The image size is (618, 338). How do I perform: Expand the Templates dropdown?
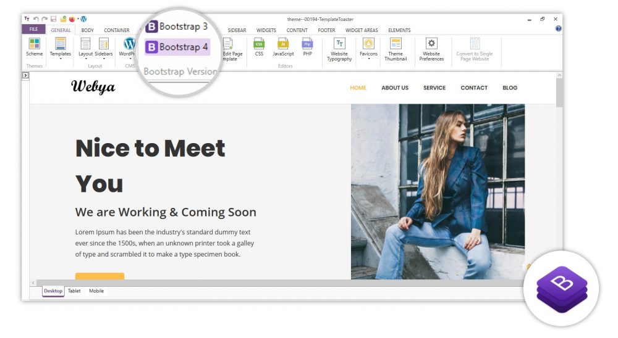(61, 59)
